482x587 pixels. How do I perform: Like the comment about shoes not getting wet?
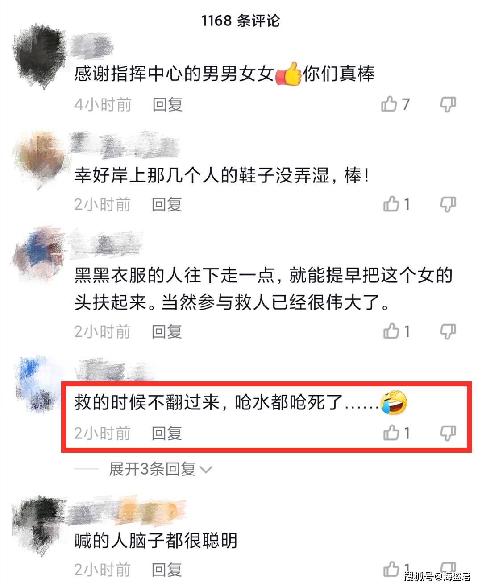(x=391, y=204)
